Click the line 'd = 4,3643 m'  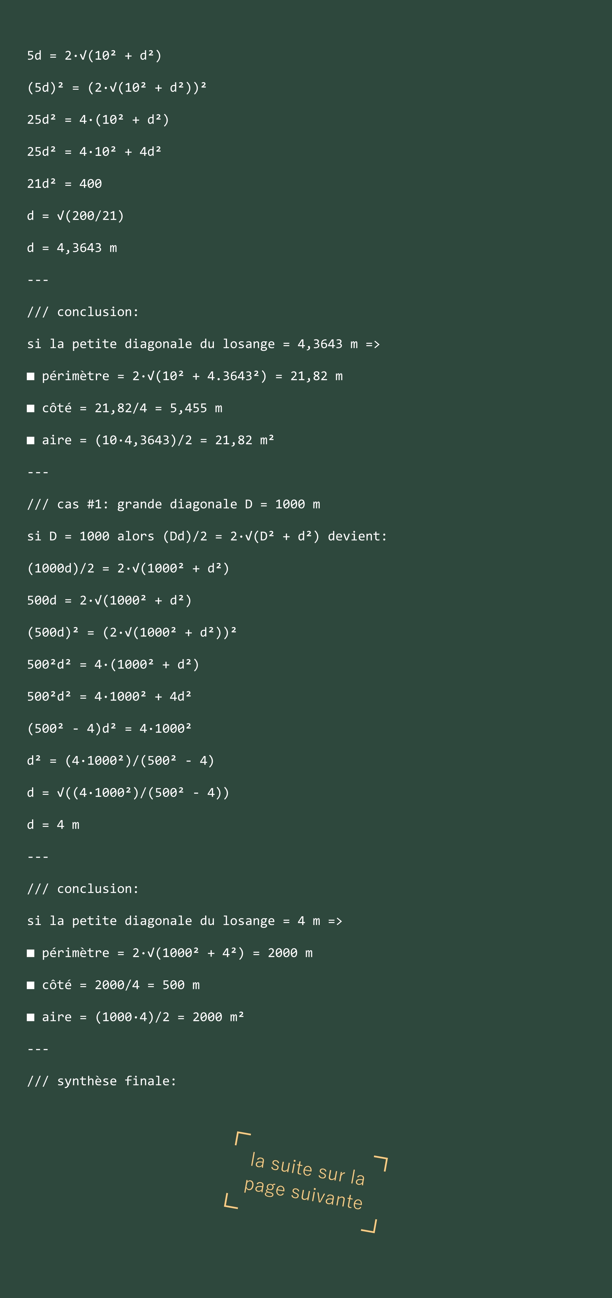(x=72, y=248)
